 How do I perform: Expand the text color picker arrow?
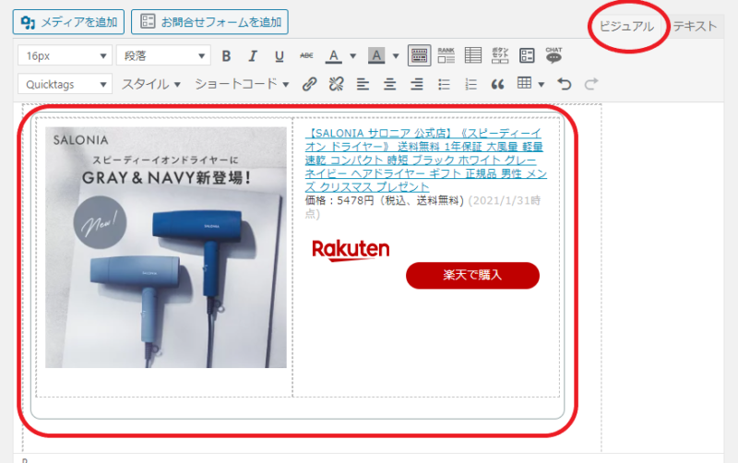tap(353, 56)
